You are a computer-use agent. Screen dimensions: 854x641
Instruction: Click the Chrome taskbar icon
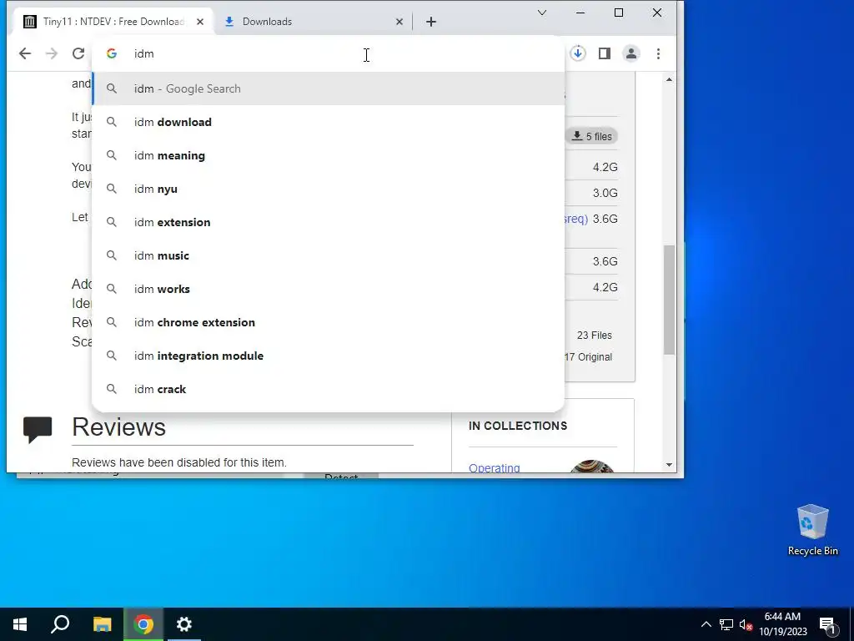(x=143, y=624)
